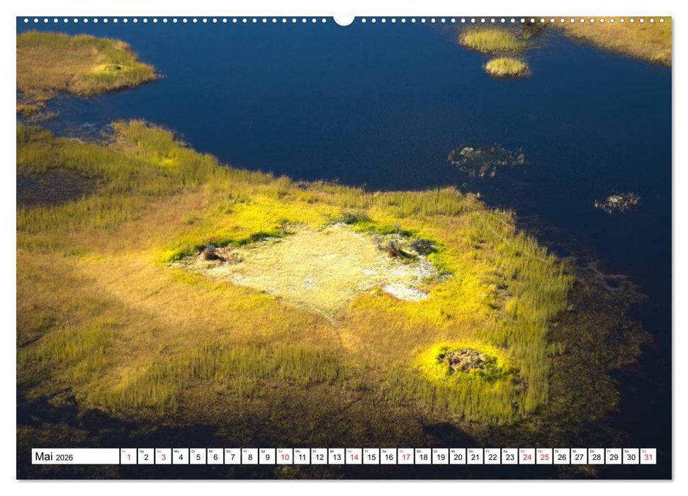Select red Sunday 31 date cell
The image size is (688, 496).
648,457
